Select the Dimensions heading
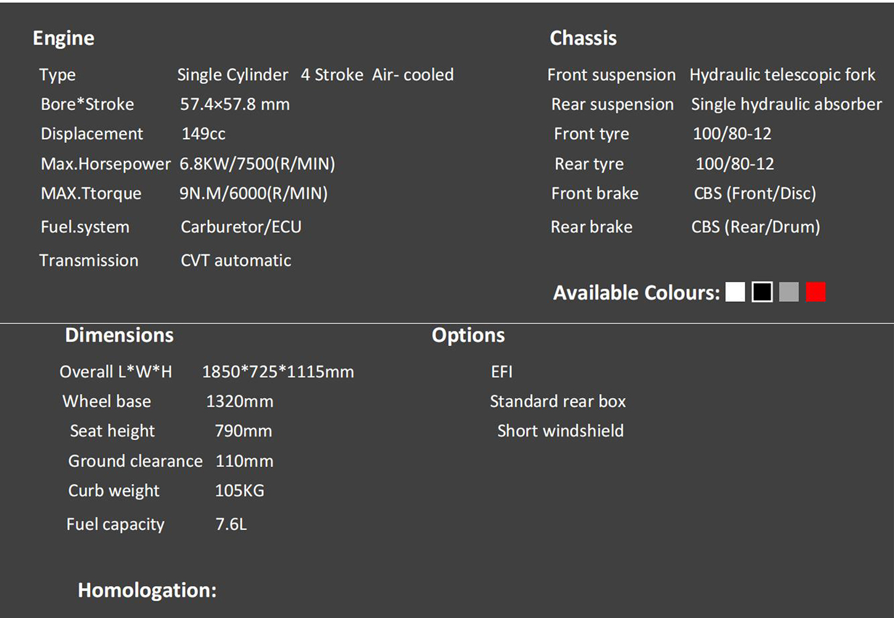The height and width of the screenshot is (618, 894). tap(119, 335)
